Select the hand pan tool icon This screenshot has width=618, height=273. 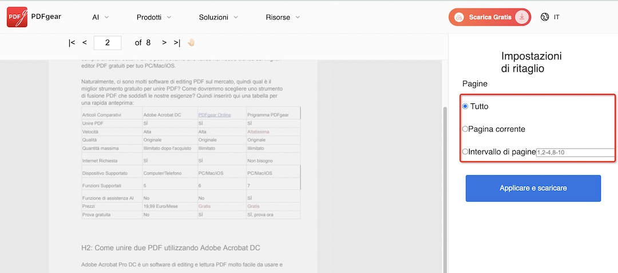191,43
